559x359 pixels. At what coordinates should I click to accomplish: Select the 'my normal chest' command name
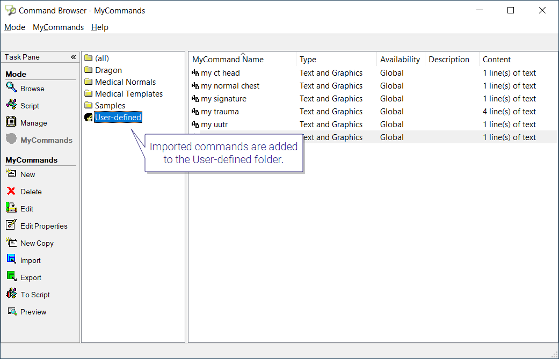(x=230, y=86)
